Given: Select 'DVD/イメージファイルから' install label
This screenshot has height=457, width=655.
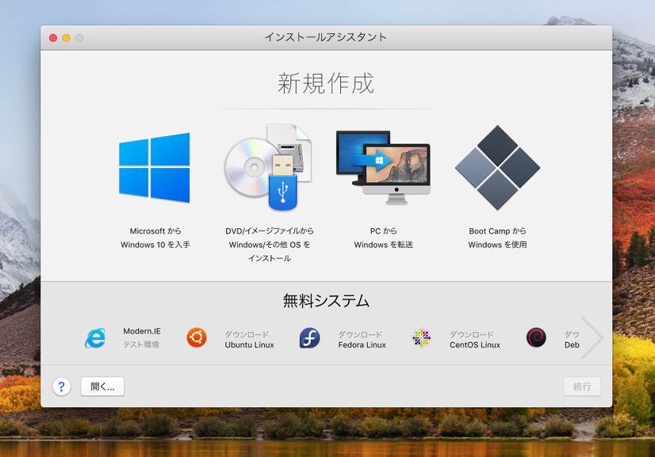Looking at the screenshot, I should (x=270, y=245).
